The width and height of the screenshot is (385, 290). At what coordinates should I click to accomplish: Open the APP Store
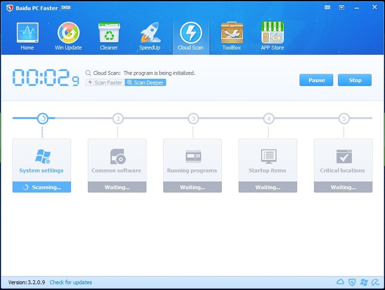[x=272, y=37]
